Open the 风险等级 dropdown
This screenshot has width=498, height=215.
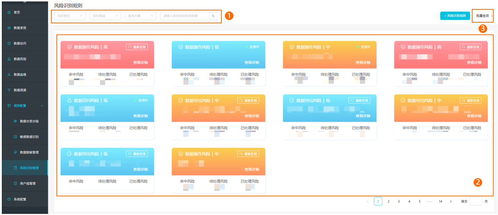105,16
